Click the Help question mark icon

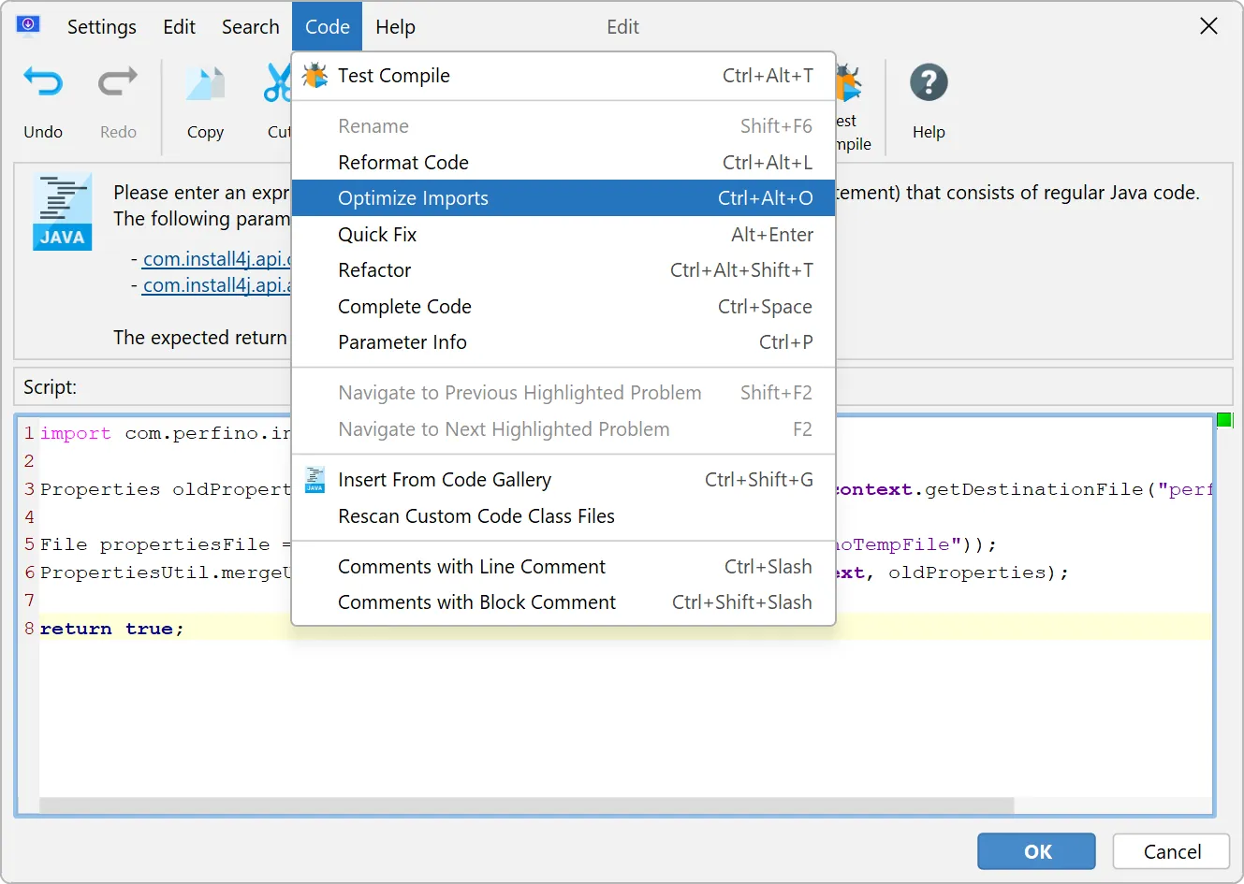(929, 83)
